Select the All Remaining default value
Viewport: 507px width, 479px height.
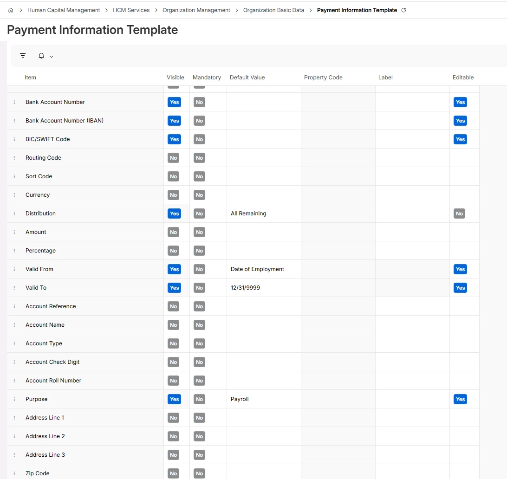[248, 214]
